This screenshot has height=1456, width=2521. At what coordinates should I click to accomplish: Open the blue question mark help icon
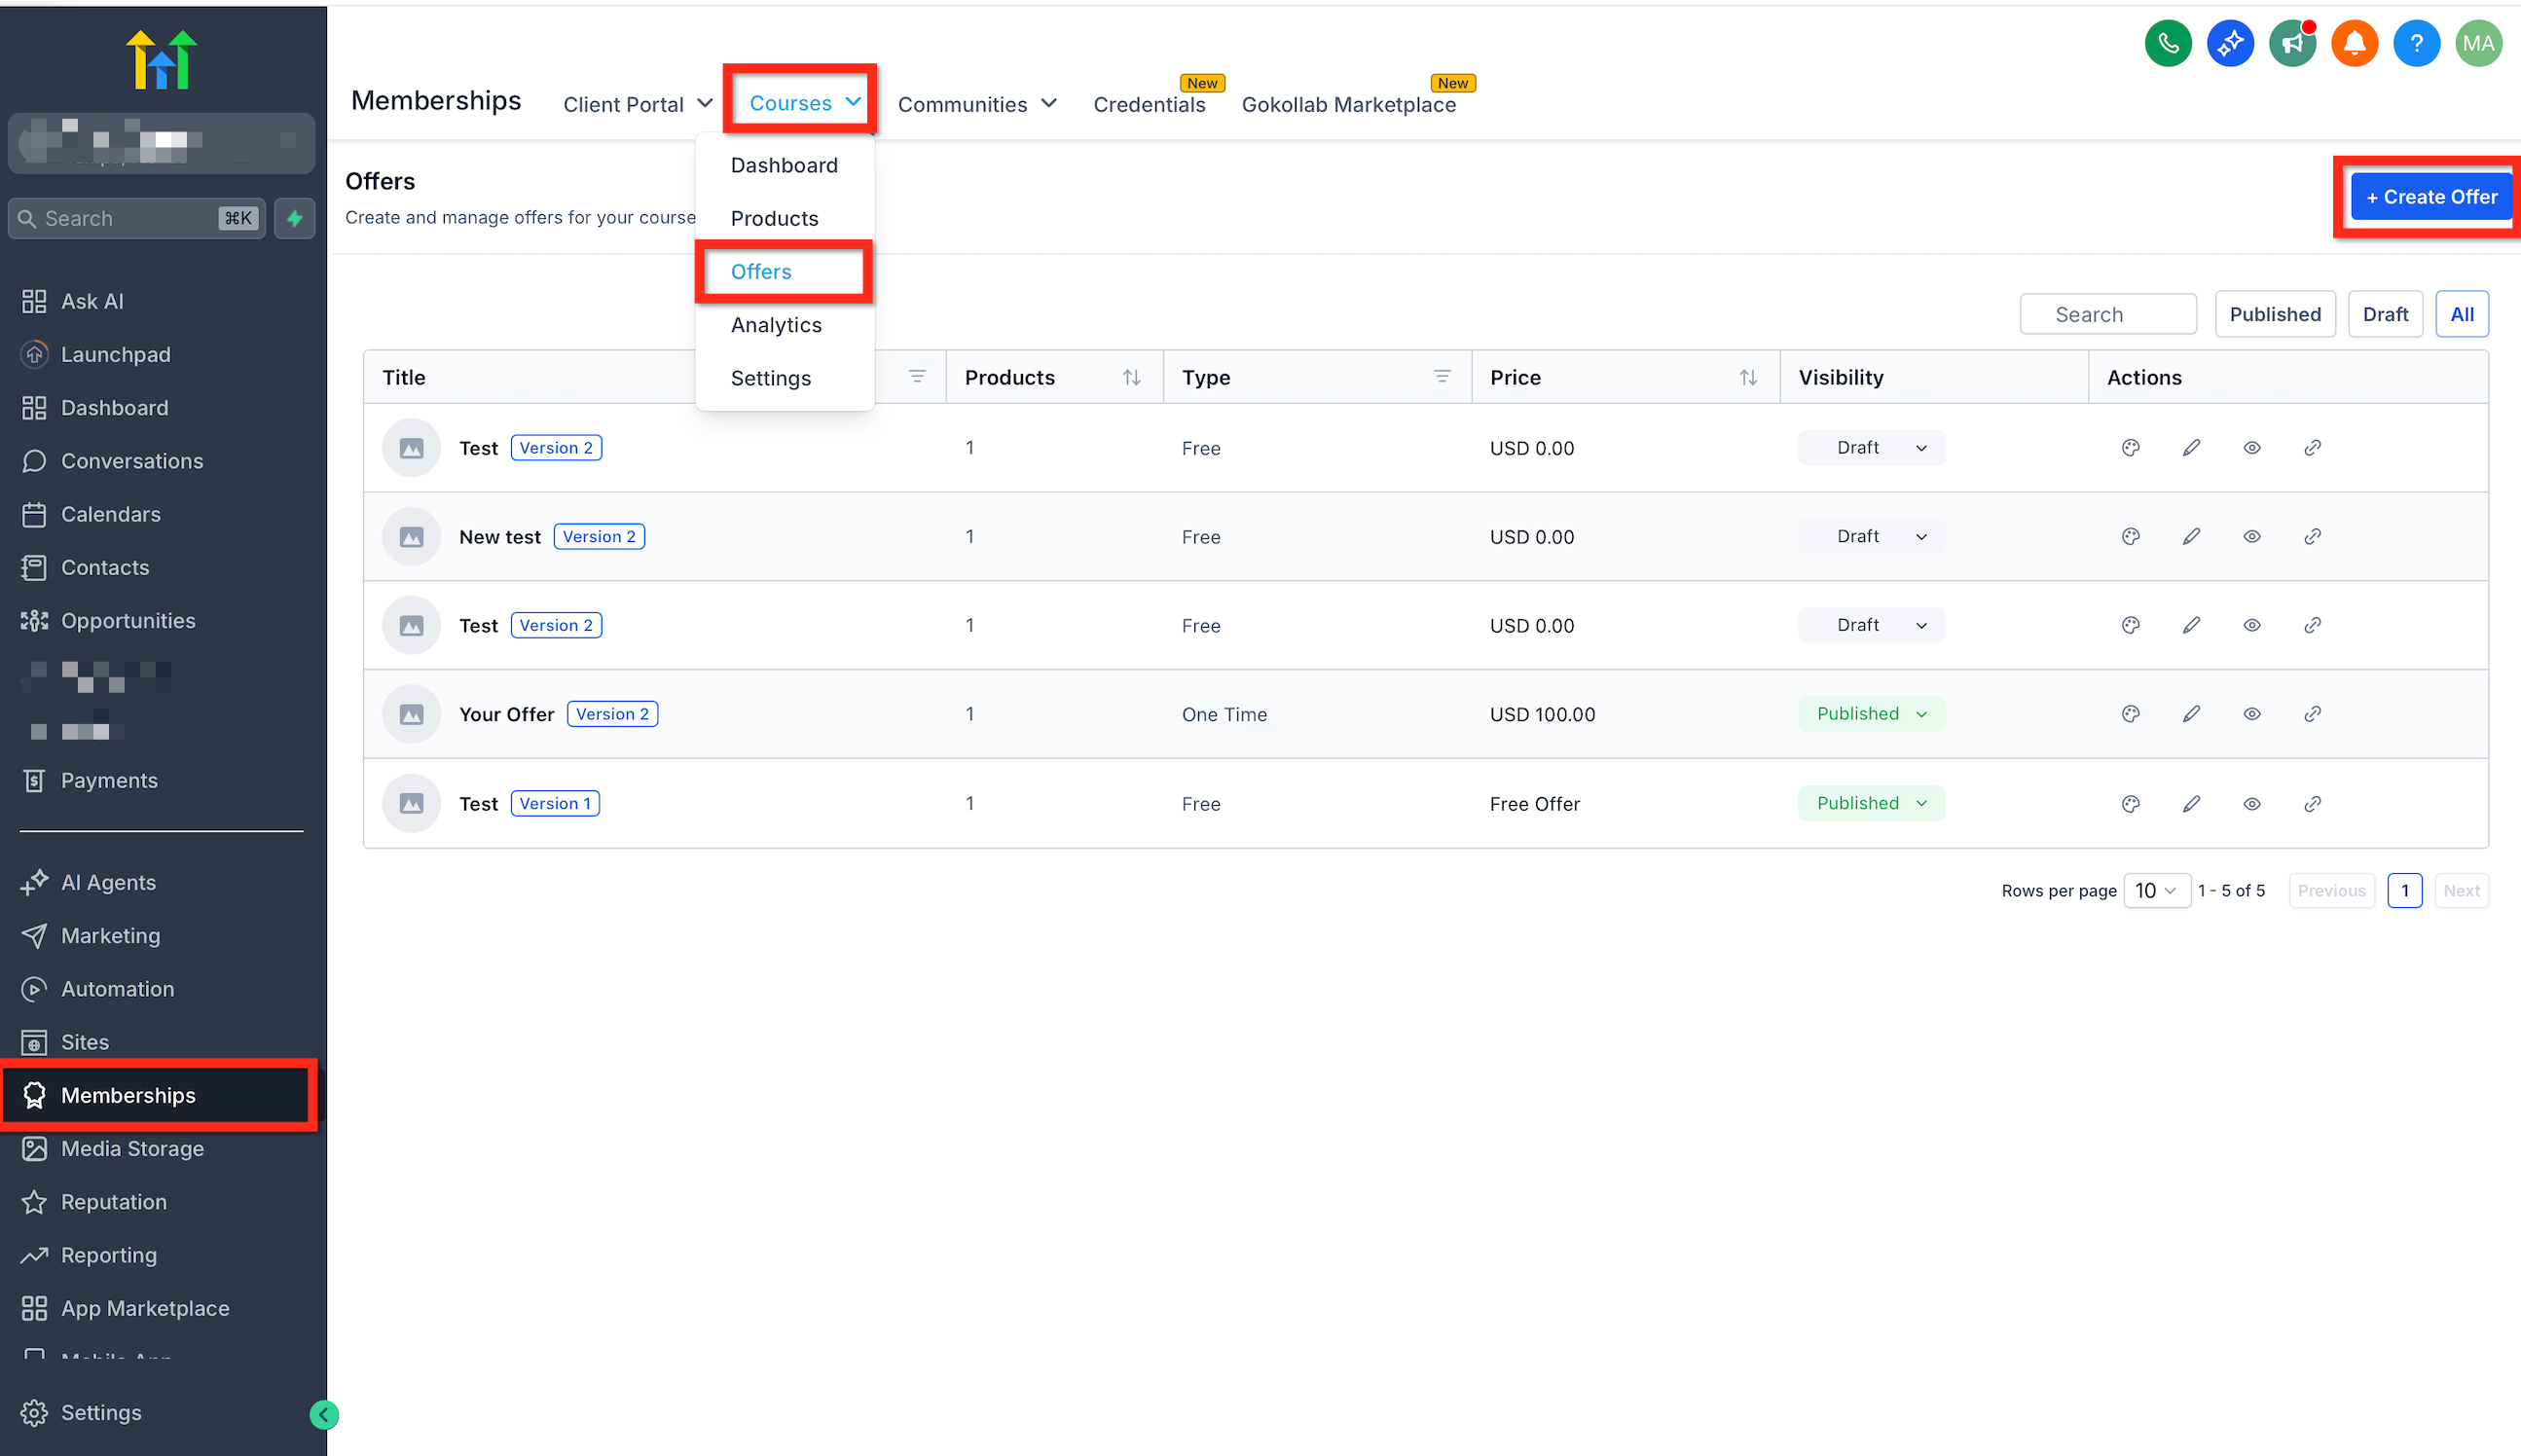[x=2415, y=43]
